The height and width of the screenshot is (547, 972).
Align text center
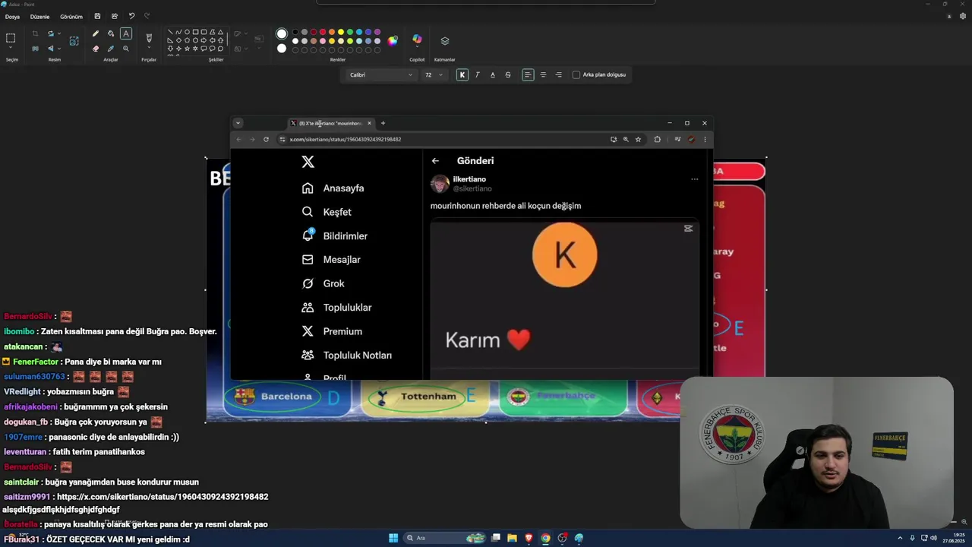click(543, 74)
